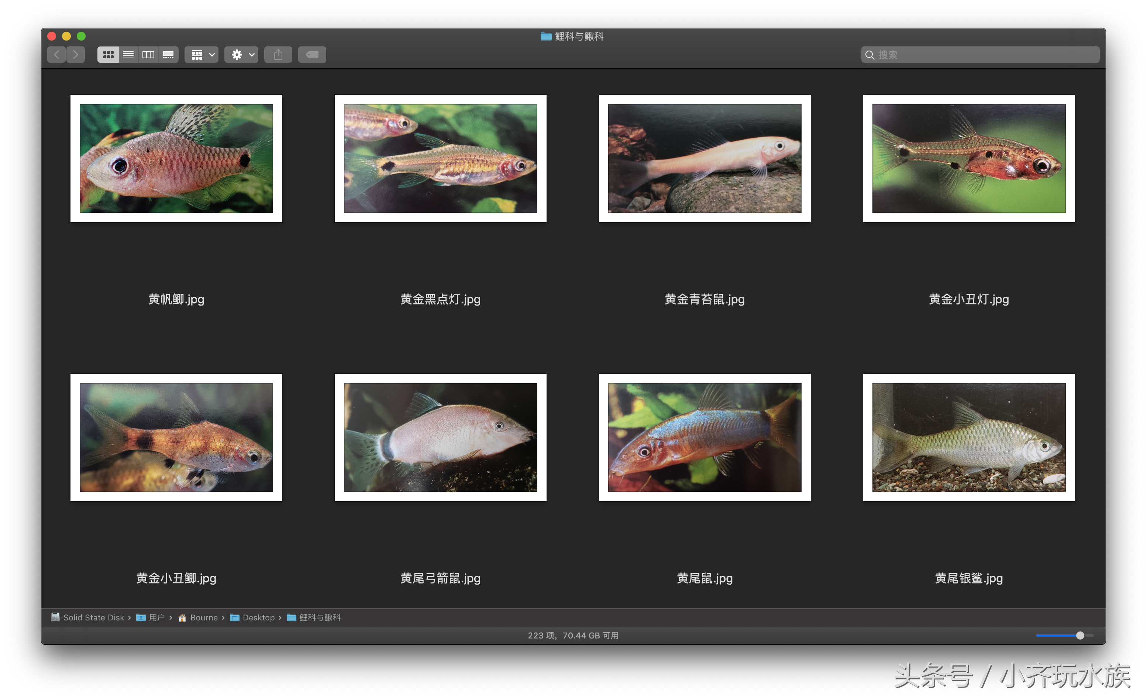The height and width of the screenshot is (699, 1147).
Task: Click the folder icon in window title
Action: click(x=546, y=36)
